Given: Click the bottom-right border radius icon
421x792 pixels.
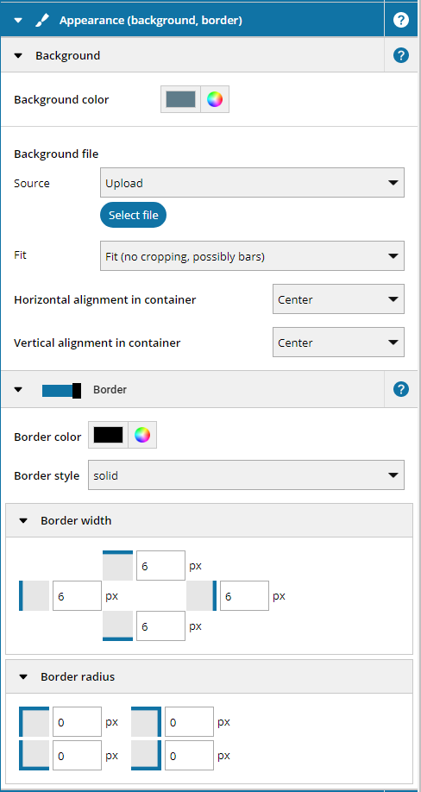Looking at the screenshot, I should click(147, 756).
